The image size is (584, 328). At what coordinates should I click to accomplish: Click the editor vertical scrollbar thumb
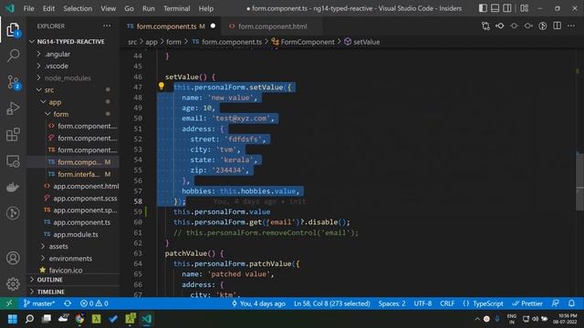(x=579, y=181)
